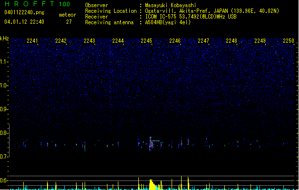Image resolution: width=299 pixels, height=190 pixels.
Task: Click the 2244 time axis label
Action: [x=118, y=41]
